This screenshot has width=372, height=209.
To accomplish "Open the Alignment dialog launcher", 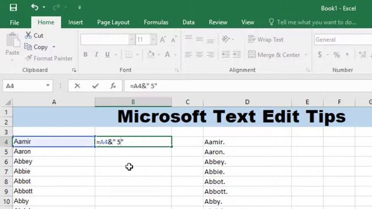I will tap(308, 70).
